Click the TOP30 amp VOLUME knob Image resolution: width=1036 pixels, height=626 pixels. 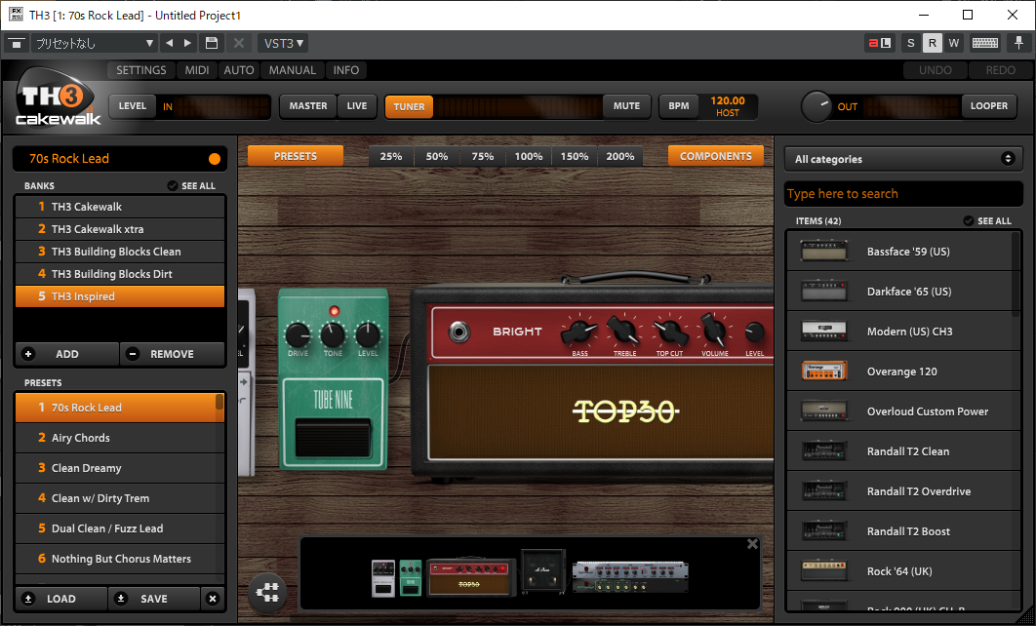coord(714,329)
